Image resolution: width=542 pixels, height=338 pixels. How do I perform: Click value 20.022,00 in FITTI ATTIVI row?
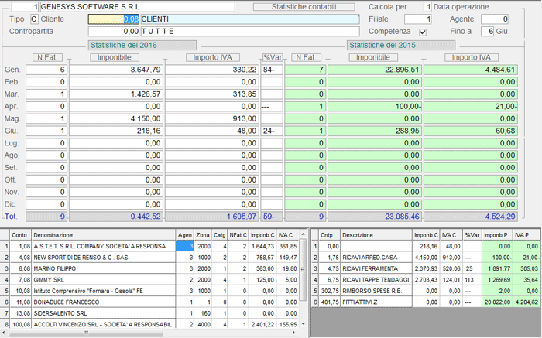pos(497,302)
